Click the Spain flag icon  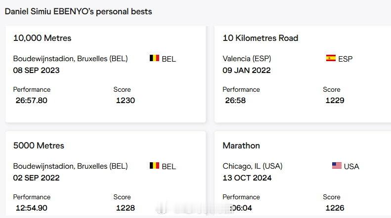[x=331, y=58]
